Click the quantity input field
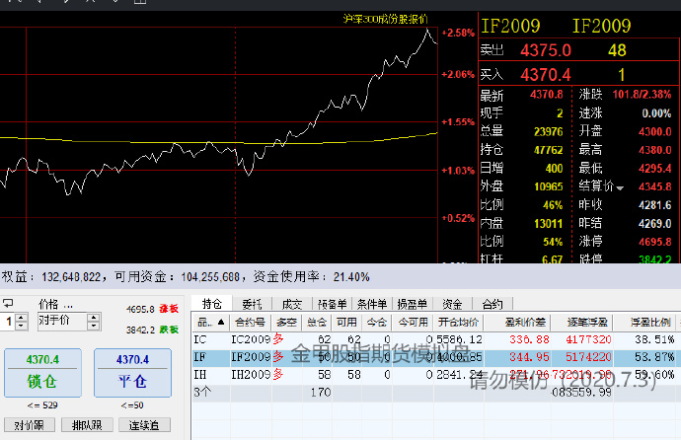This screenshot has height=440, width=681. coord(10,321)
